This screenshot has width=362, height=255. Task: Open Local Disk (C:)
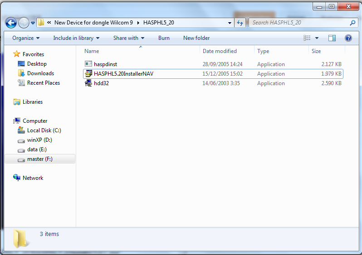click(44, 130)
